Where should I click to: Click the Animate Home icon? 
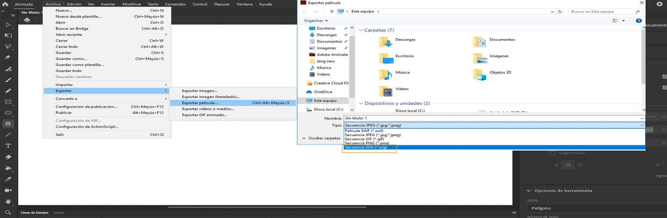pos(5,4)
